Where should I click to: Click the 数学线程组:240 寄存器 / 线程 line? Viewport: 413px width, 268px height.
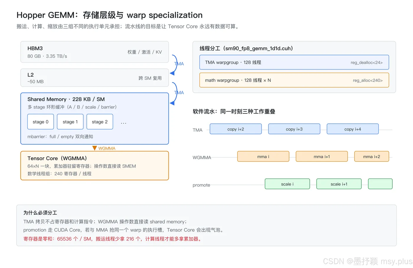60,174
